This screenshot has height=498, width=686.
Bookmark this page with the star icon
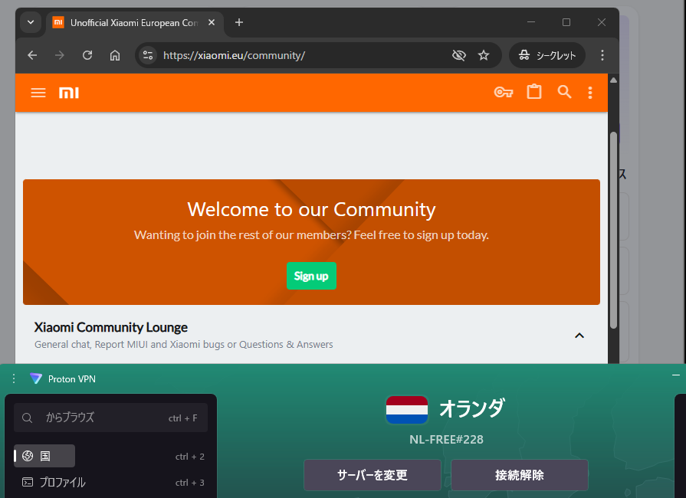(484, 55)
